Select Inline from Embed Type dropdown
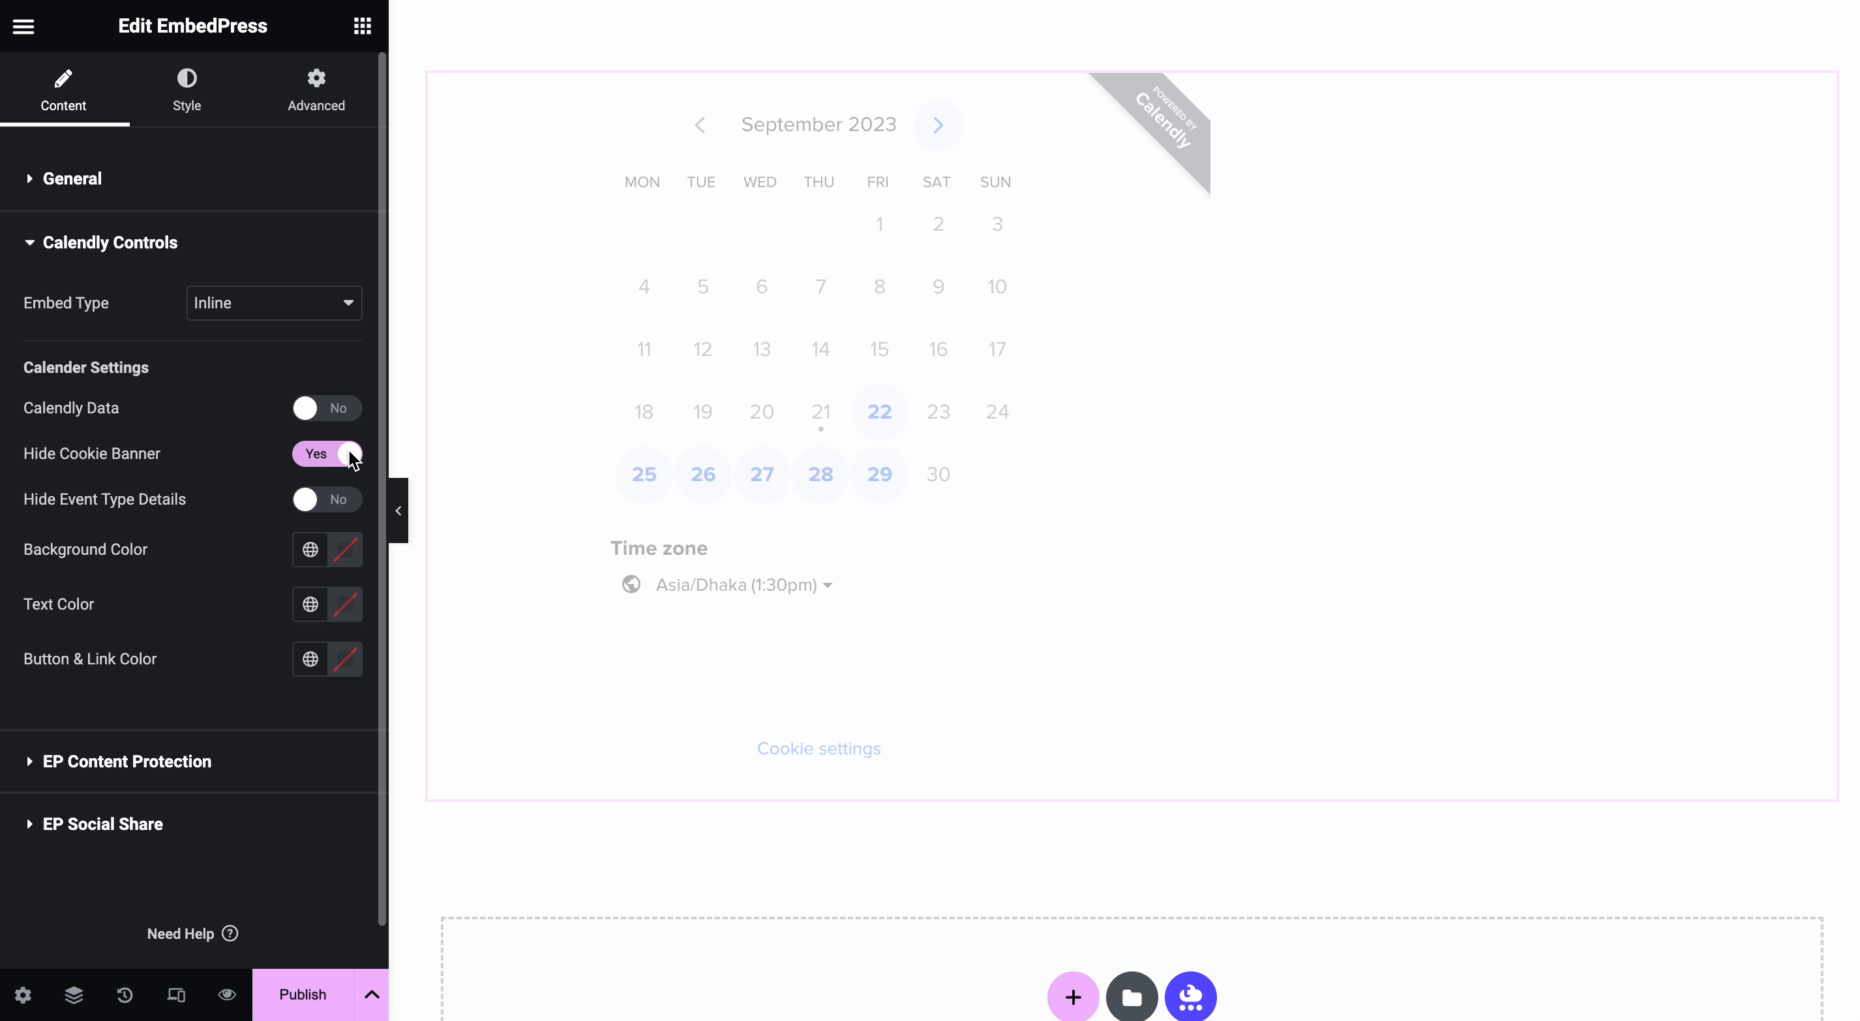Viewport: 1860px width, 1021px height. click(x=273, y=302)
